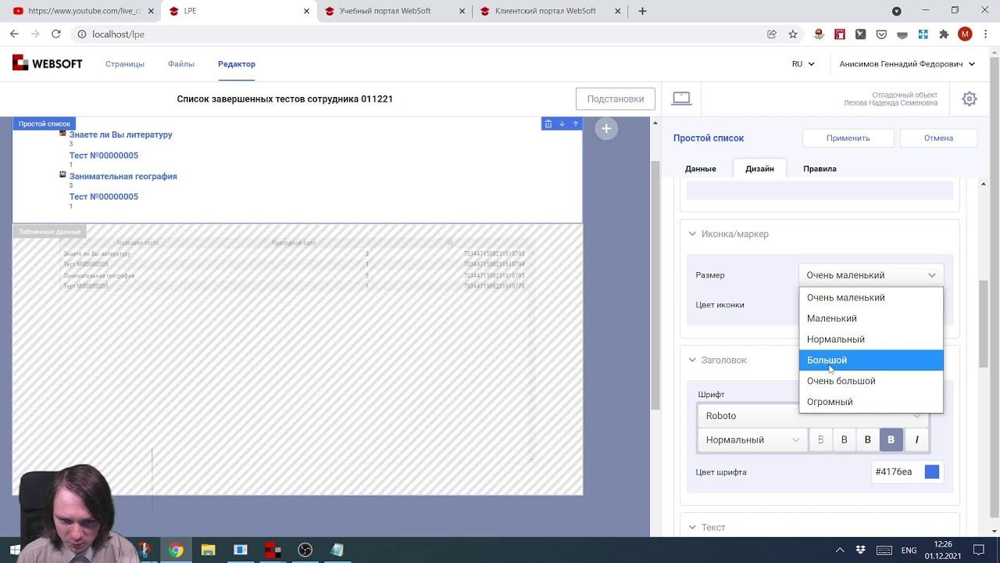
Task: Open the laptop device preview
Action: point(681,99)
